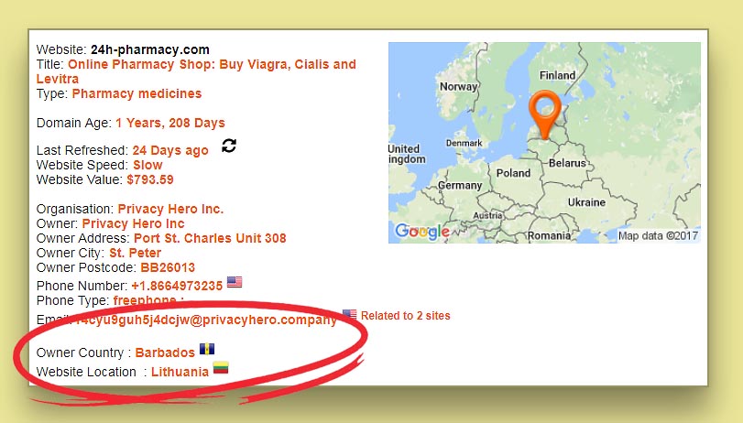Click the Port St. Charles Unit 308 address
Viewport: 743px width, 423px height.
tap(210, 238)
